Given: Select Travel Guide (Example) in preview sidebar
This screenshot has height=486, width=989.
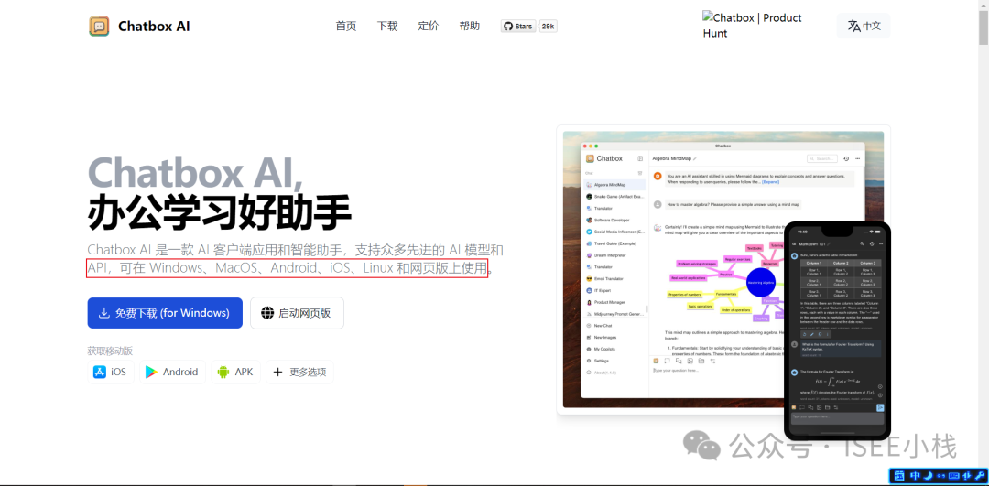Looking at the screenshot, I should [615, 243].
